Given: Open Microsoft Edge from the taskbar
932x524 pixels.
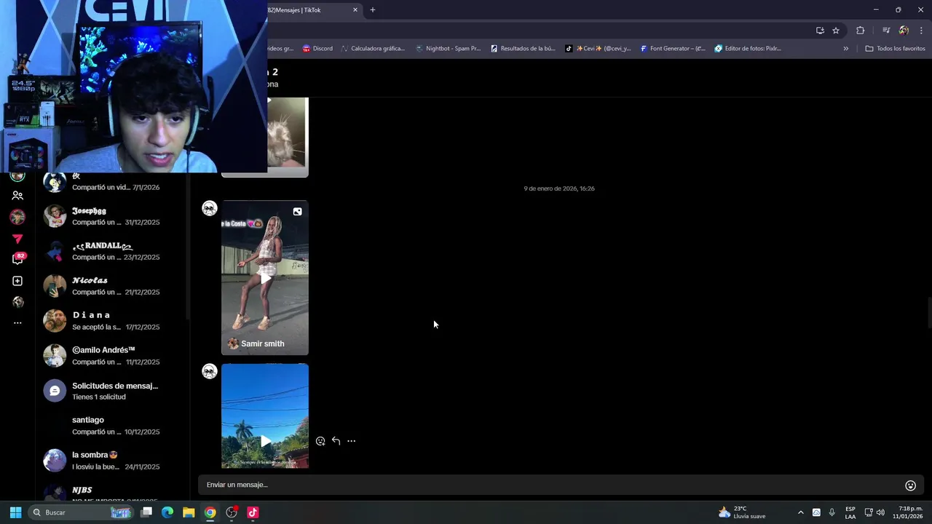Looking at the screenshot, I should (167, 512).
